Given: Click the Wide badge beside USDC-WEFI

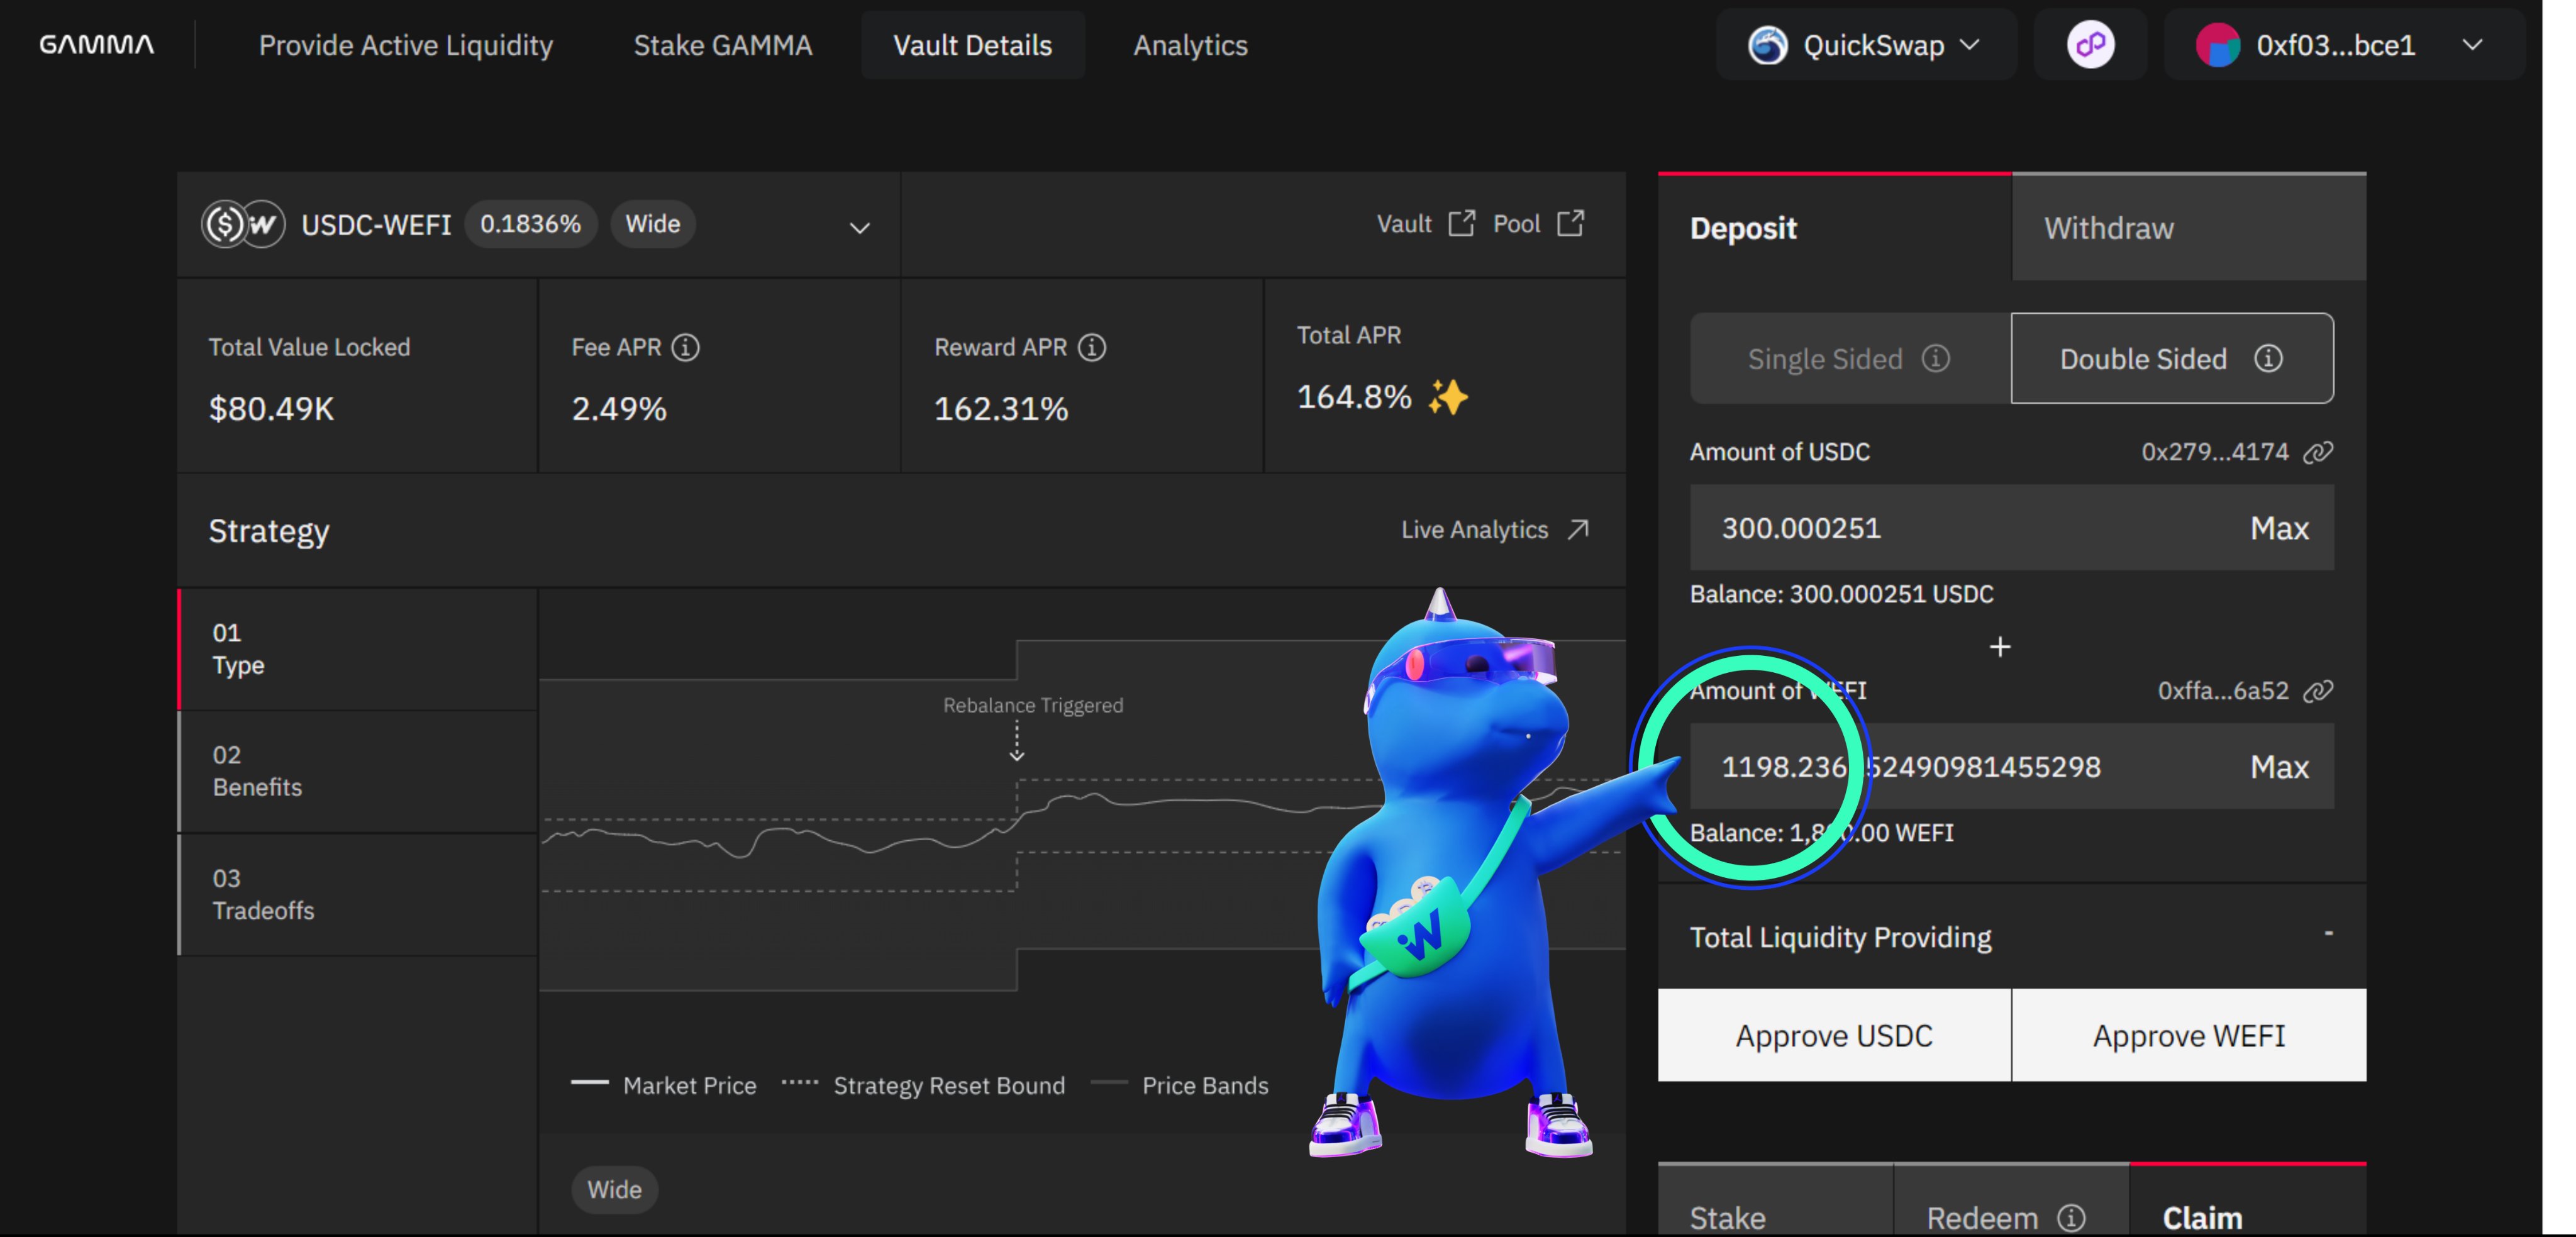Looking at the screenshot, I should tap(653, 224).
